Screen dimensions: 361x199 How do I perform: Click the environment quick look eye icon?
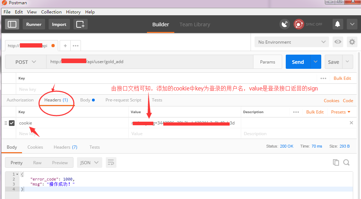point(338,42)
